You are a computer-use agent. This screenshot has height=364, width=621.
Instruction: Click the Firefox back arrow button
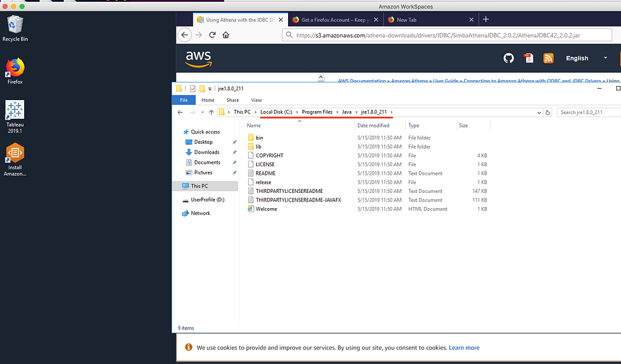coord(184,35)
